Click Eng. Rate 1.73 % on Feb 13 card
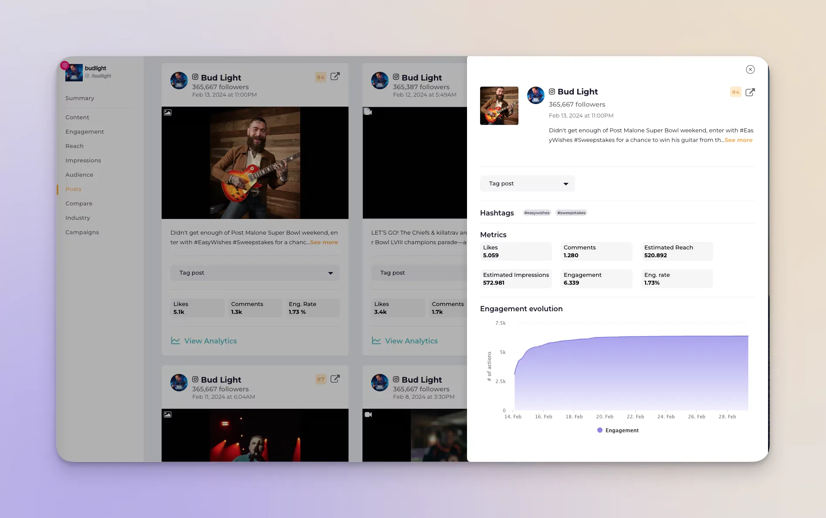This screenshot has height=518, width=826. click(313, 308)
